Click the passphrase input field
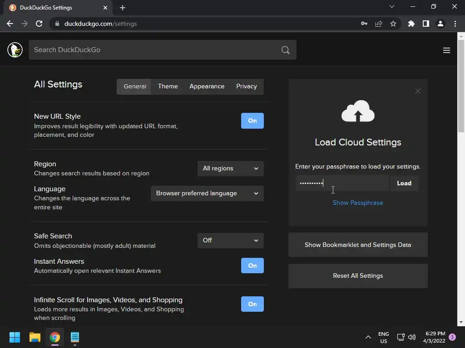The height and width of the screenshot is (348, 465). pos(342,183)
